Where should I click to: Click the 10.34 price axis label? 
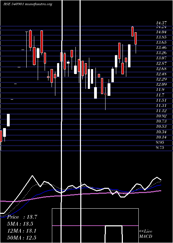click(162, 132)
